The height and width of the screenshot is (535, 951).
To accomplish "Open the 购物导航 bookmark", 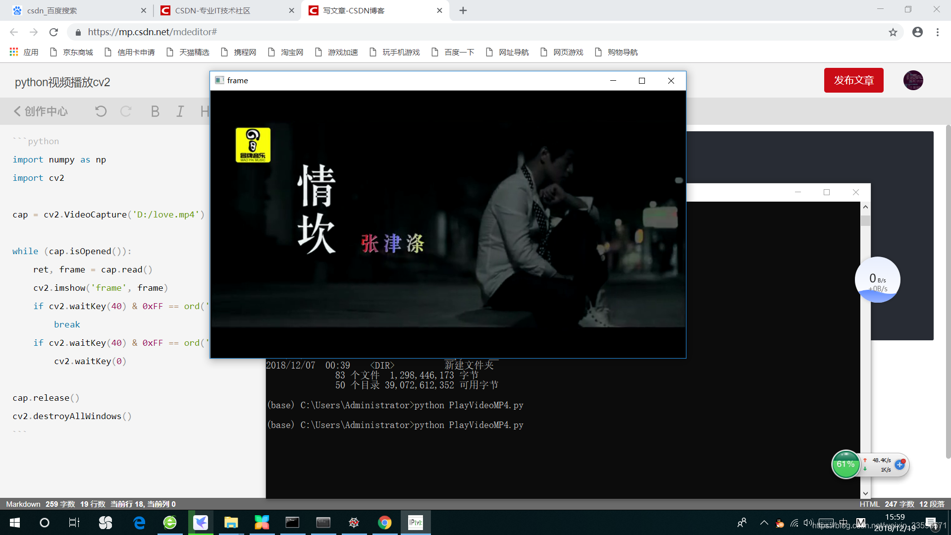I will (617, 52).
